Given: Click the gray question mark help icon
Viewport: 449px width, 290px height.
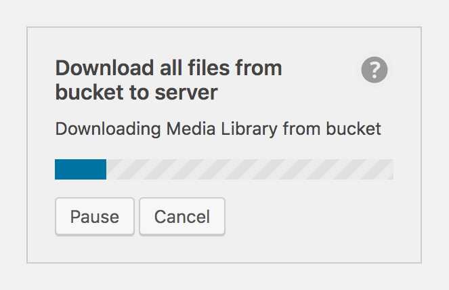Looking at the screenshot, I should 374,70.
